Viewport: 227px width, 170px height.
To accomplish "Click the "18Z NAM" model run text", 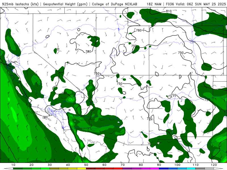I will point(154,4).
